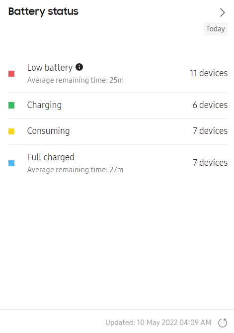
Task: Click the blue Full charged color square
Action: pyautogui.click(x=11, y=163)
